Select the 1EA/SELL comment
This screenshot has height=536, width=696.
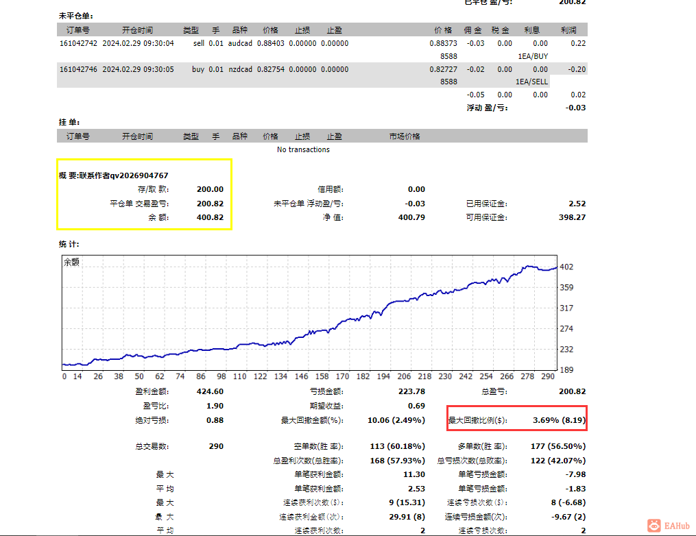tap(531, 82)
